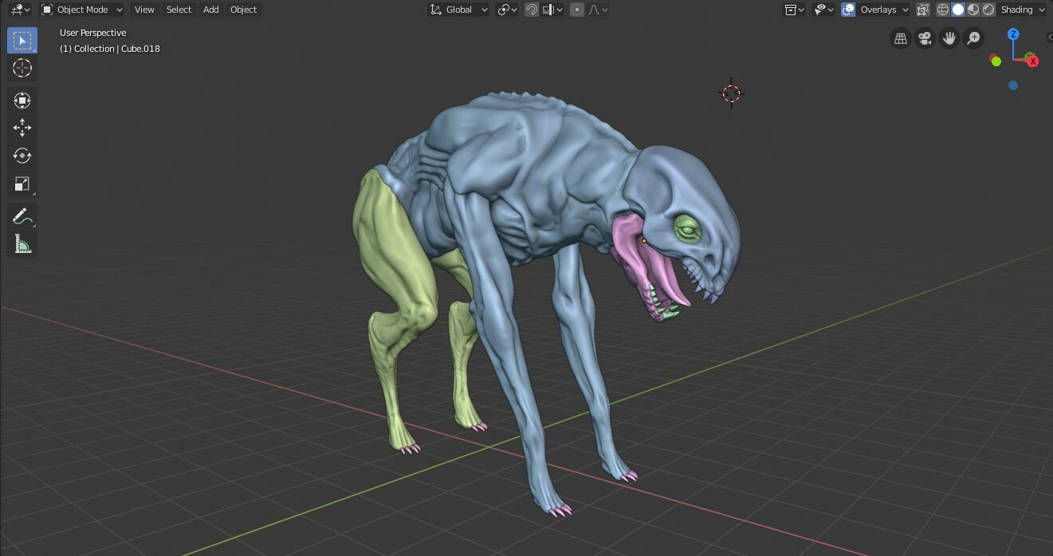Viewport: 1053px width, 556px height.
Task: Click the Overlays button in the header
Action: point(877,10)
